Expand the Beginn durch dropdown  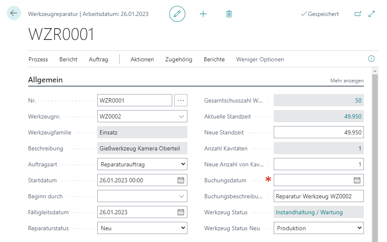click(x=181, y=196)
